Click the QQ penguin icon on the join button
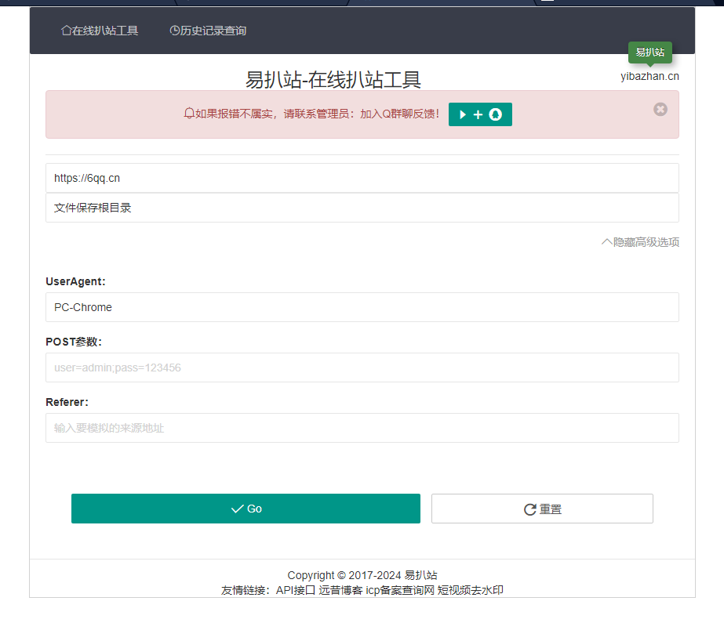The width and height of the screenshot is (724, 641). click(496, 114)
